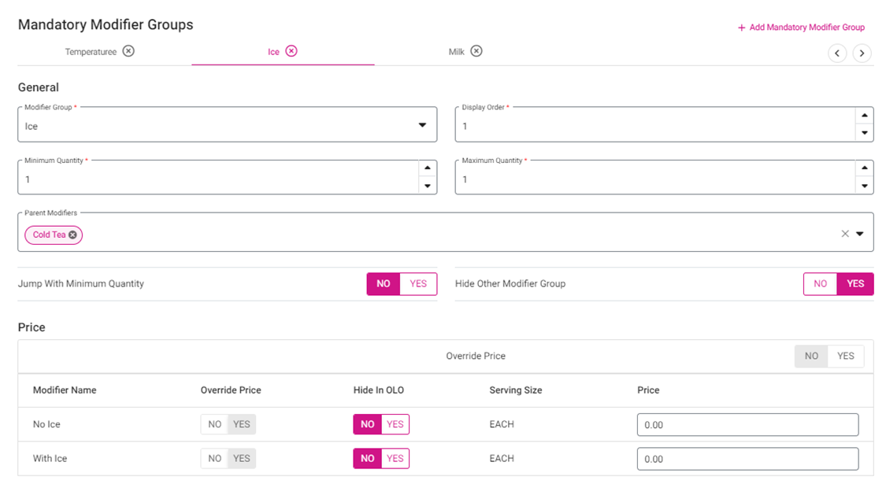886x499 pixels.
Task: Decrease Minimum Quantity with down arrow
Action: (x=428, y=186)
